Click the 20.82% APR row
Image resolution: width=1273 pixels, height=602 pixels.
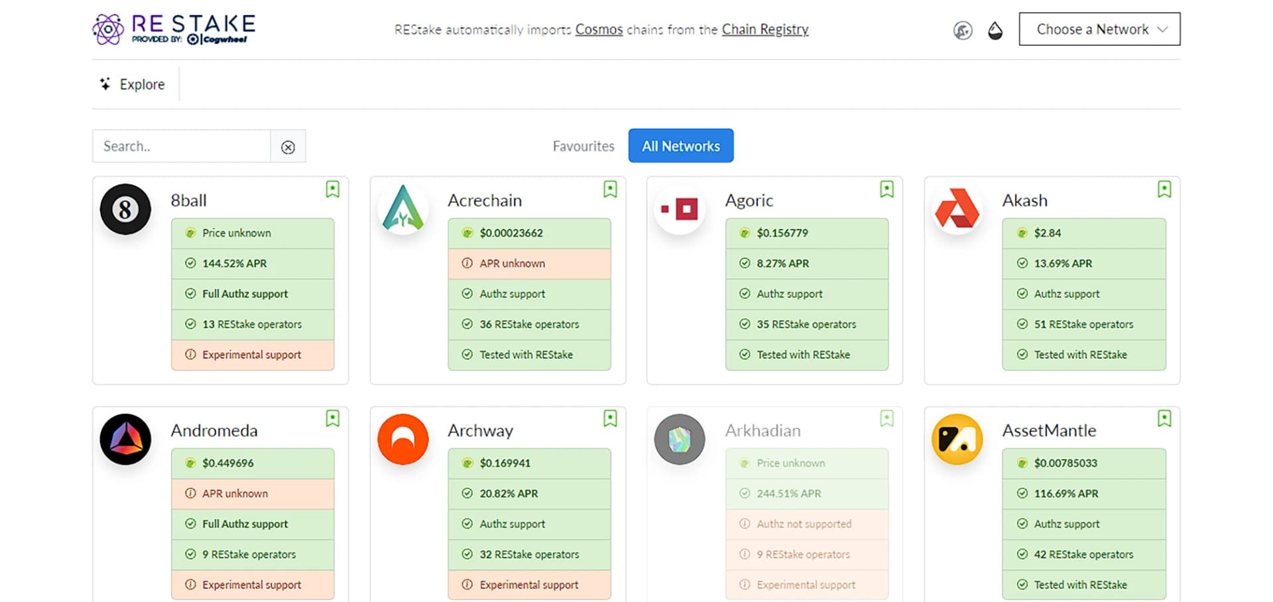[529, 494]
